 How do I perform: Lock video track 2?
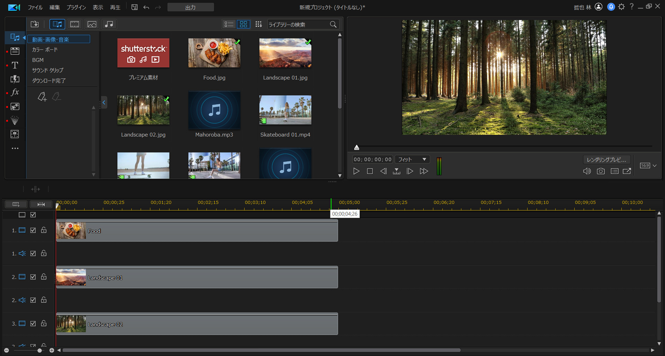point(44,277)
